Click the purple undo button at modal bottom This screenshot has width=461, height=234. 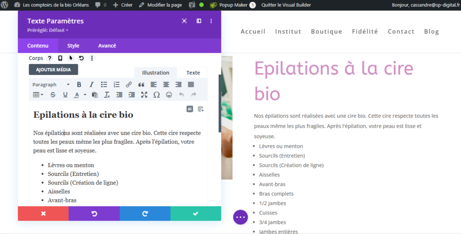pyautogui.click(x=94, y=213)
